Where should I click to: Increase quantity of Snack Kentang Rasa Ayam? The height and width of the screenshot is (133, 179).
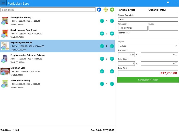[102, 34]
